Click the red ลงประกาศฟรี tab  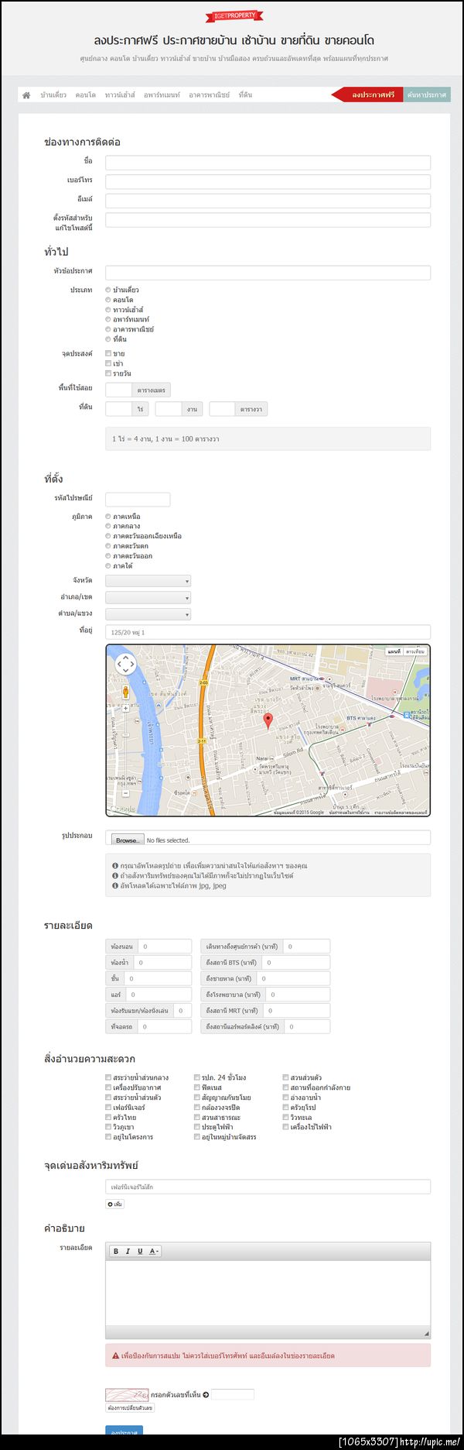pos(367,94)
